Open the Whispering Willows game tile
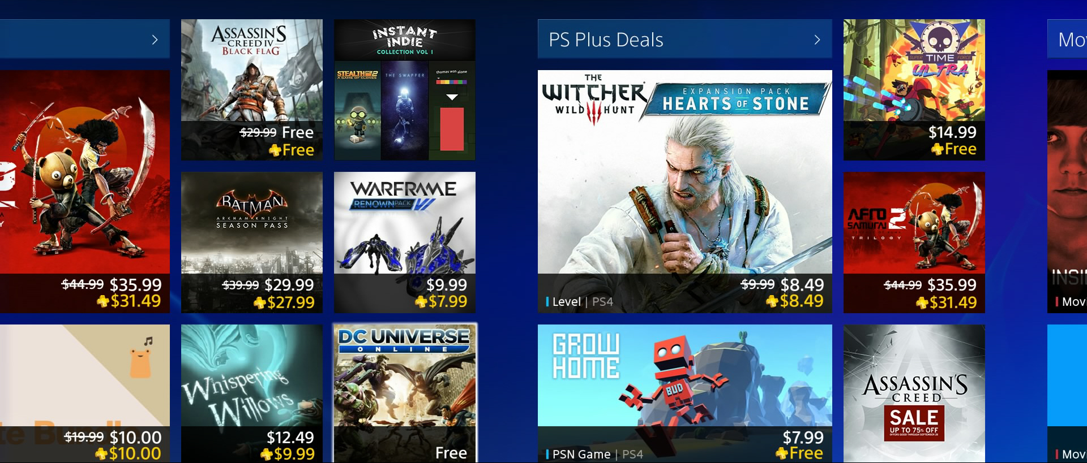This screenshot has width=1087, height=463. [252, 393]
